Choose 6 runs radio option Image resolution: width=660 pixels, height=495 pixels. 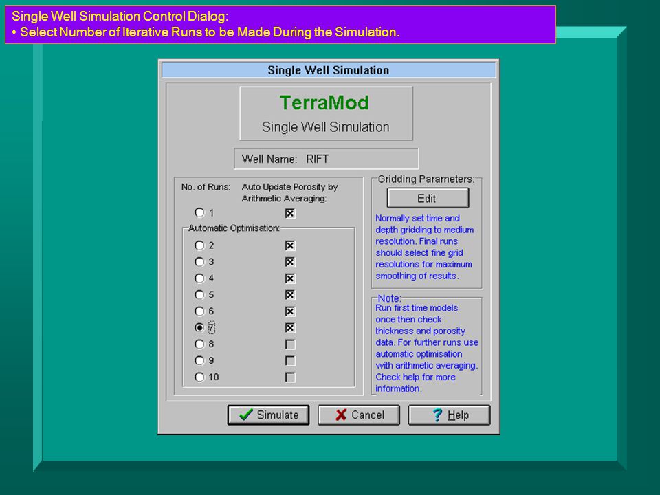pos(199,311)
